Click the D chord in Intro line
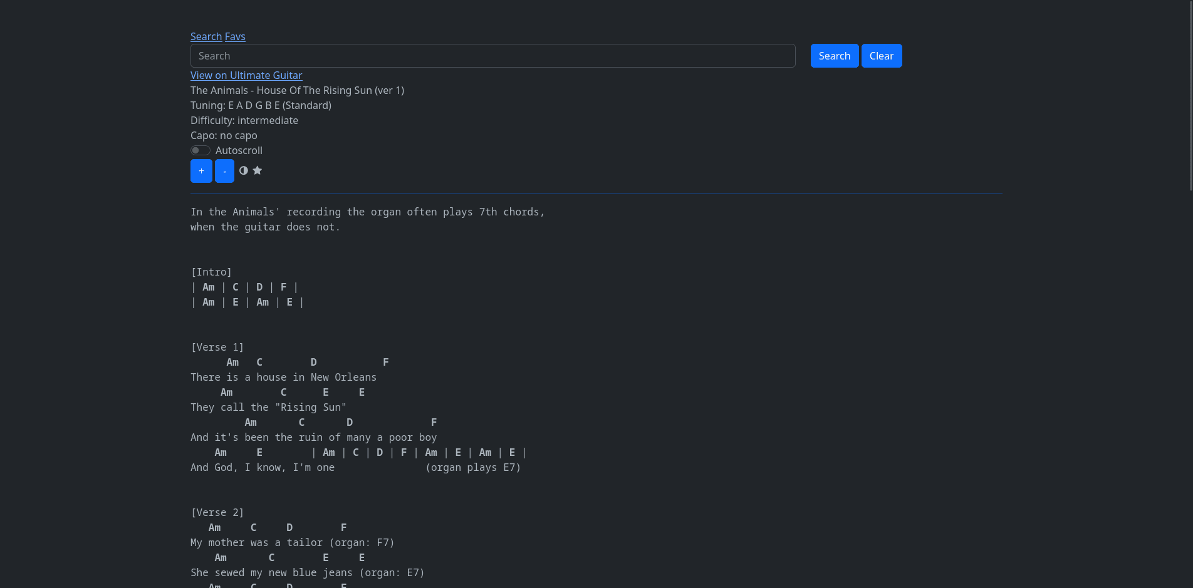This screenshot has width=1193, height=588. tap(259, 287)
